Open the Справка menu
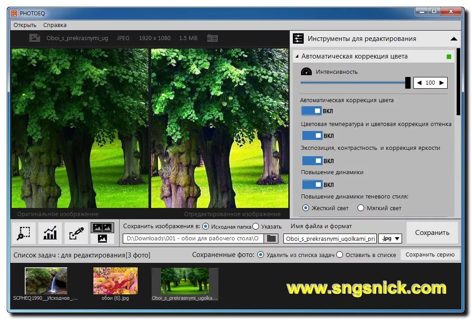The image size is (472, 320). (55, 25)
